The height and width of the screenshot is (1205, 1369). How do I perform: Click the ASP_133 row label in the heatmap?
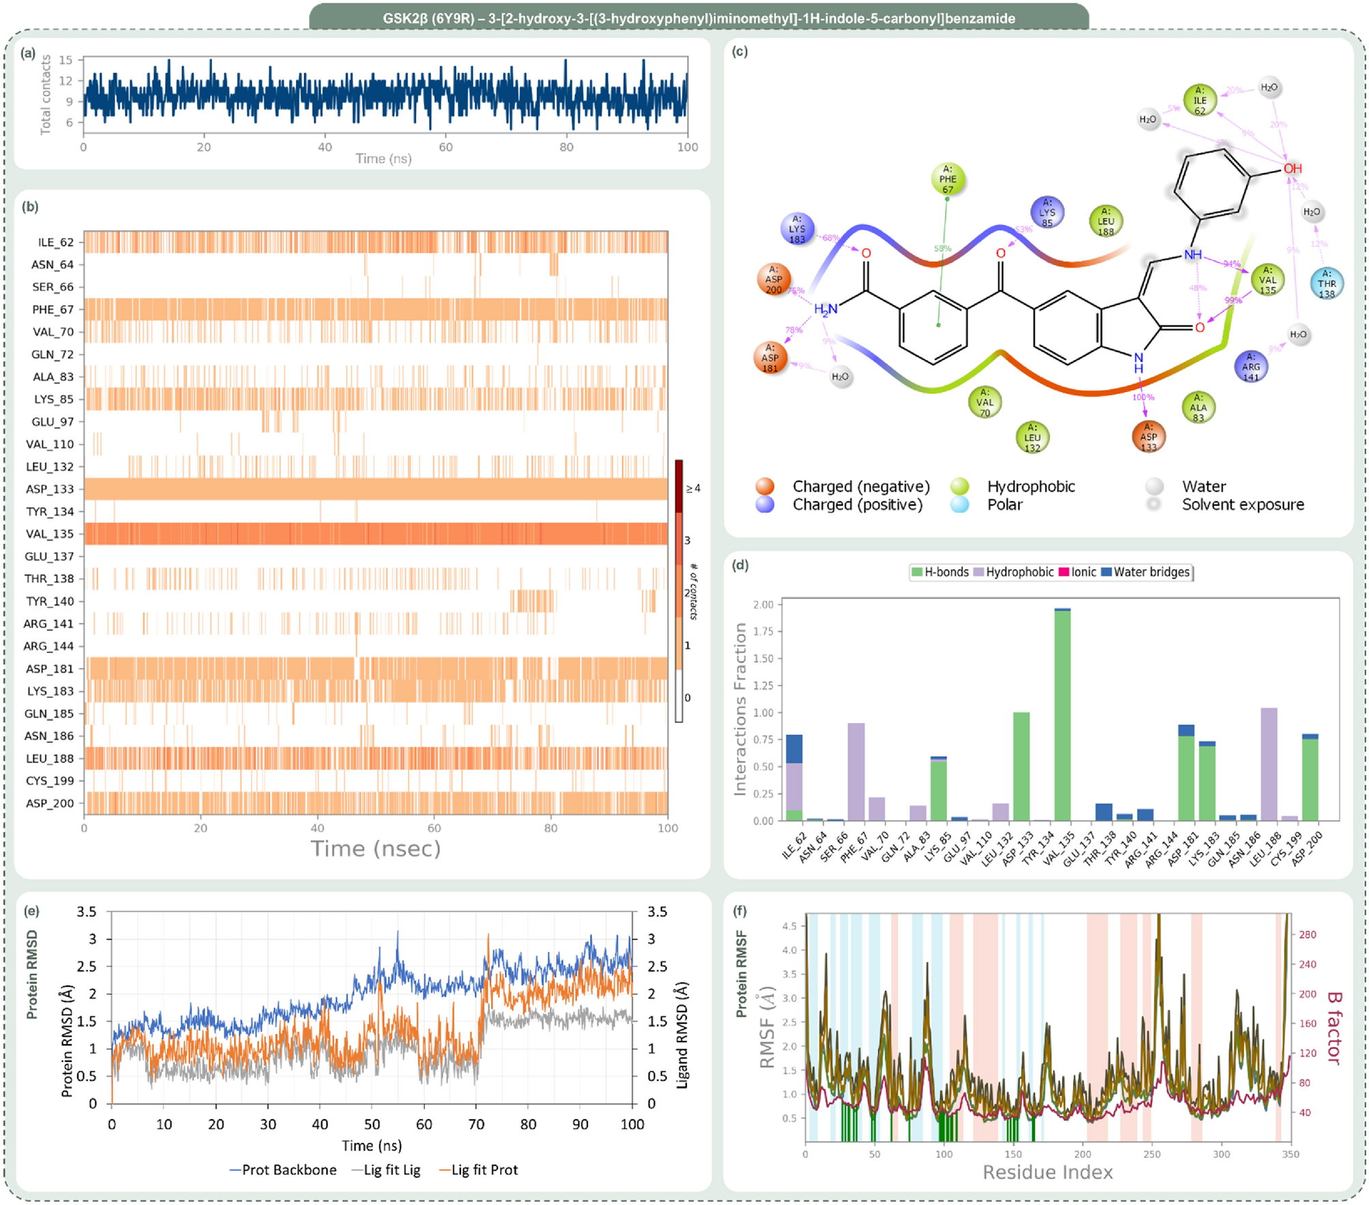tap(50, 489)
